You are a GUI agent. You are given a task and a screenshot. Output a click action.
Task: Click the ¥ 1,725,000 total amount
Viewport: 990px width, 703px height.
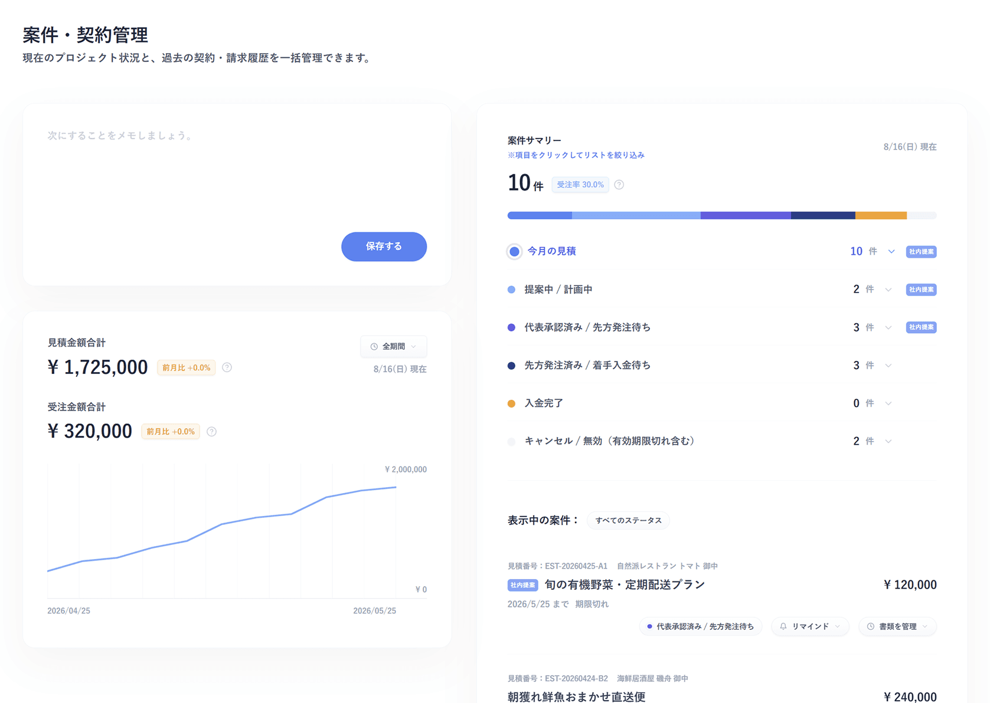[x=97, y=367]
